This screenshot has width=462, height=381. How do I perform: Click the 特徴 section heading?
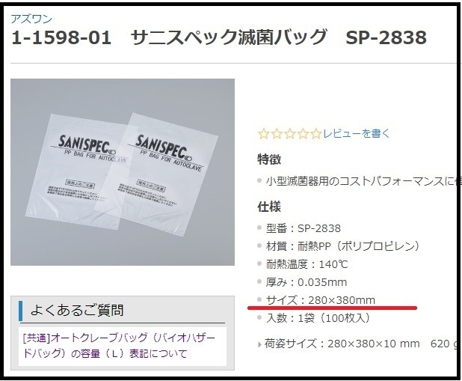pyautogui.click(x=269, y=159)
